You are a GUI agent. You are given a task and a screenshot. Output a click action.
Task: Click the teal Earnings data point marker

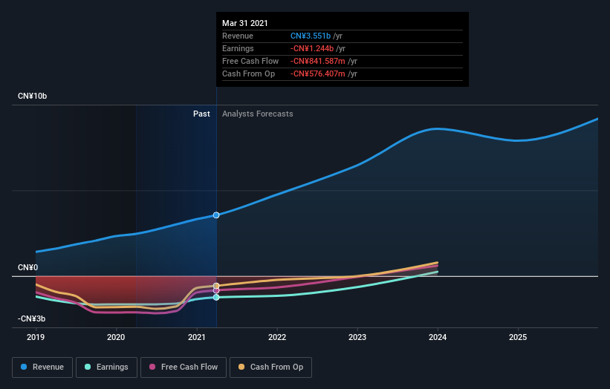[216, 297]
